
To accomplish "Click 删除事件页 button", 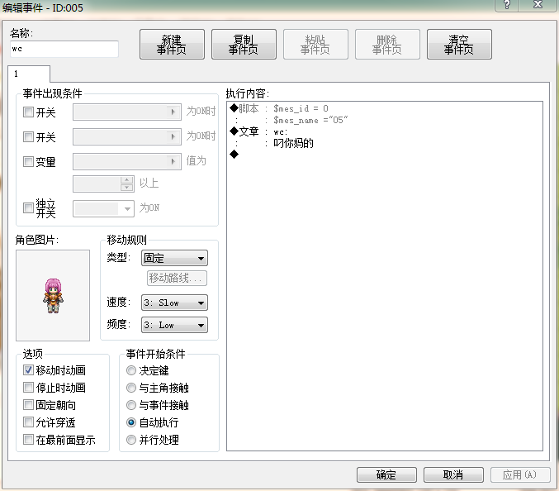I will (x=387, y=45).
